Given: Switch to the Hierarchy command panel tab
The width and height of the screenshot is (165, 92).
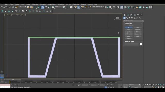Looking at the screenshot, I should 131,15.
